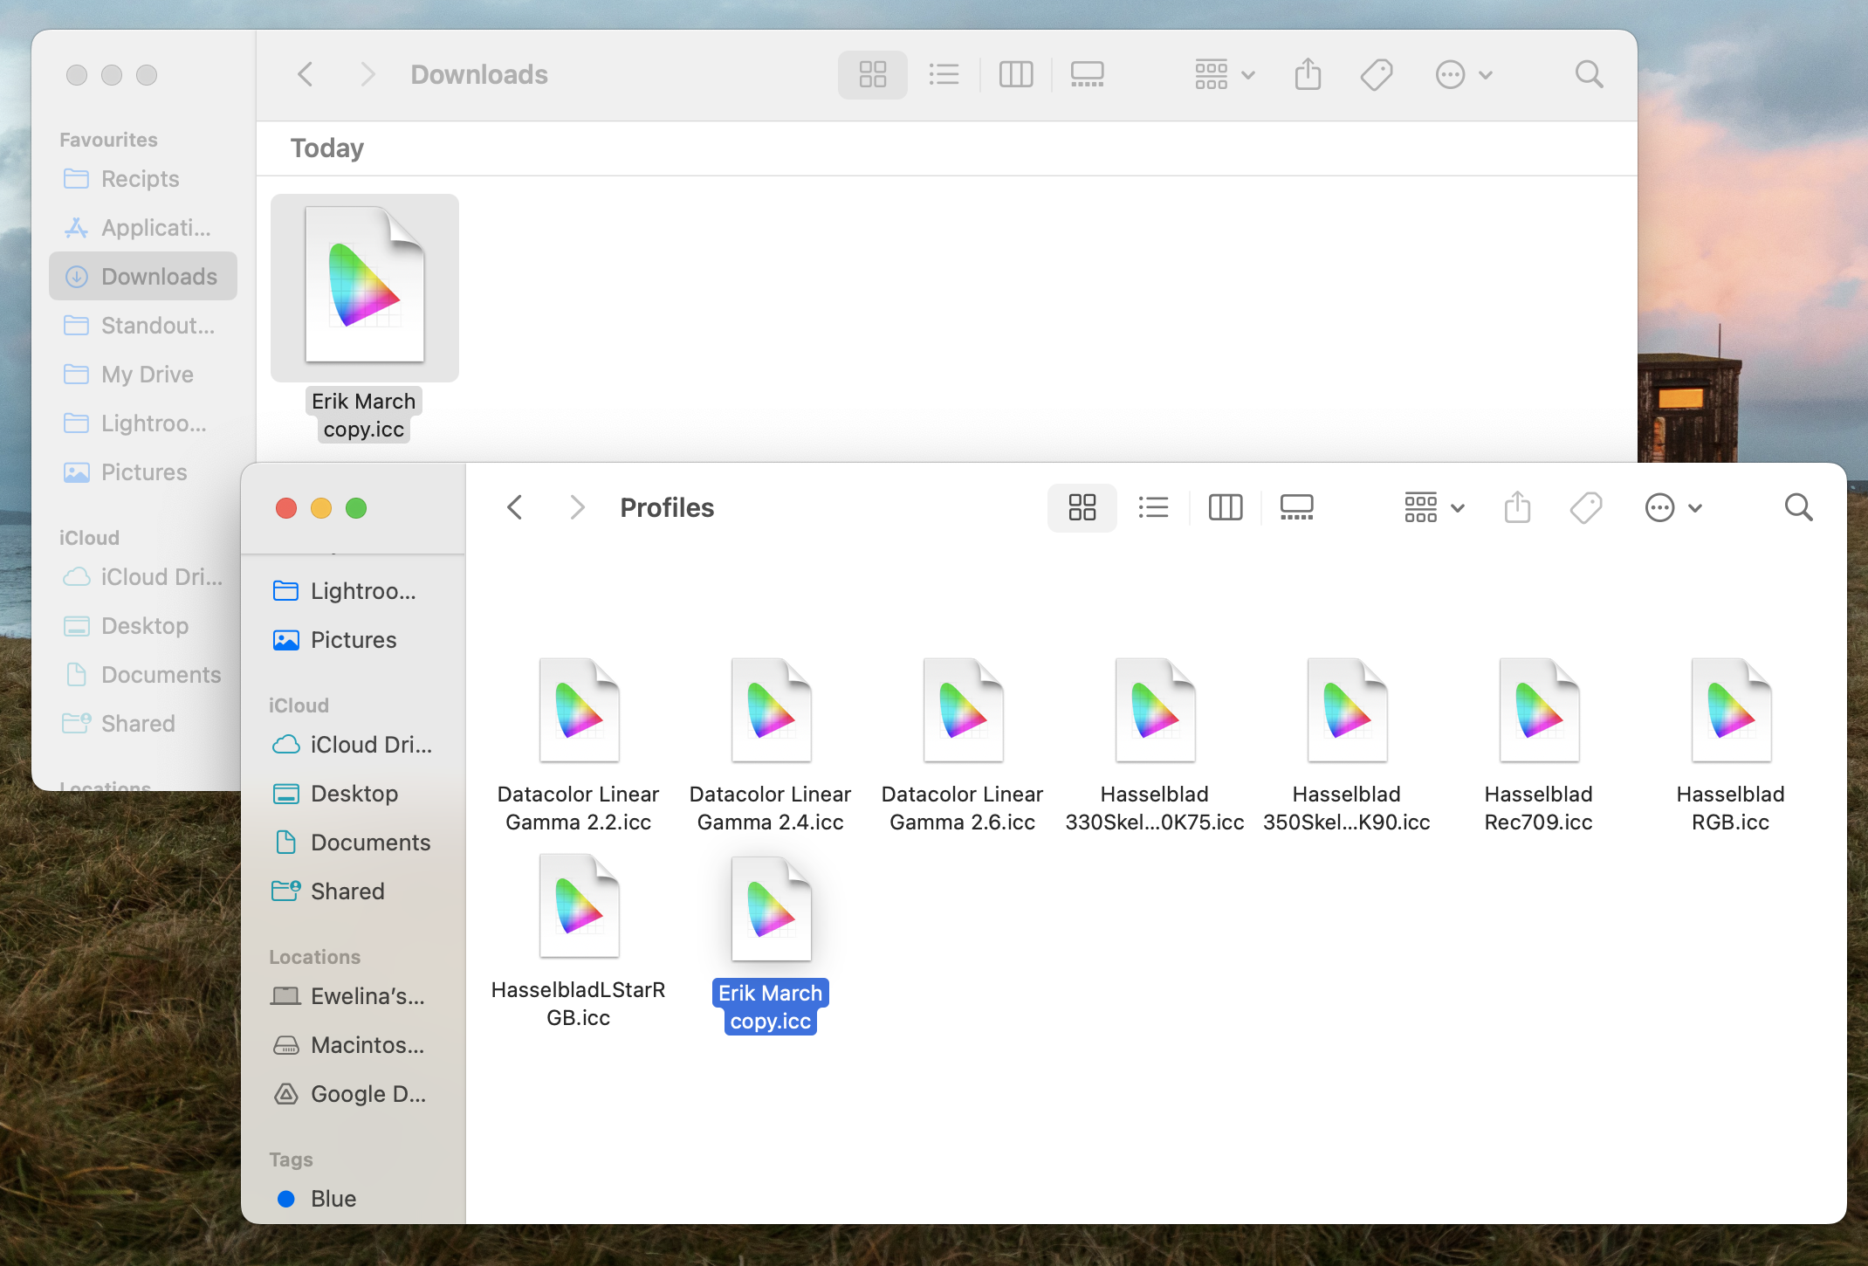Image resolution: width=1868 pixels, height=1266 pixels.
Task: Open Documents in Downloads window sidebar
Action: (143, 675)
